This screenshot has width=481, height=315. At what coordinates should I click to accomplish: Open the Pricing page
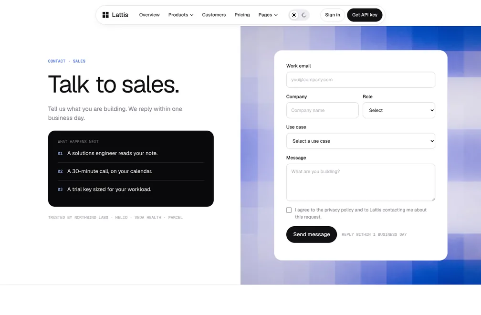click(x=242, y=15)
